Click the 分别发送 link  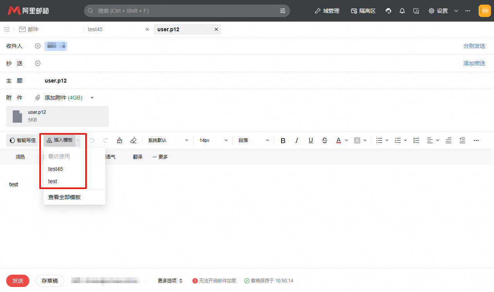click(x=474, y=46)
